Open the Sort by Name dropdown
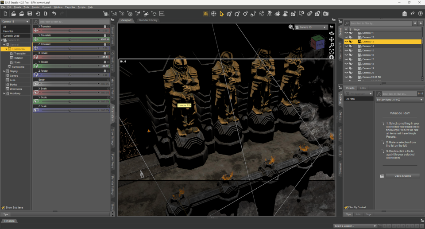The width and height of the screenshot is (425, 229). [399, 100]
